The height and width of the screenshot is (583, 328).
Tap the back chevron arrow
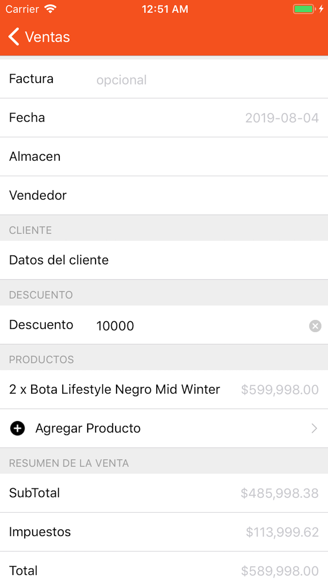pyautogui.click(x=14, y=36)
